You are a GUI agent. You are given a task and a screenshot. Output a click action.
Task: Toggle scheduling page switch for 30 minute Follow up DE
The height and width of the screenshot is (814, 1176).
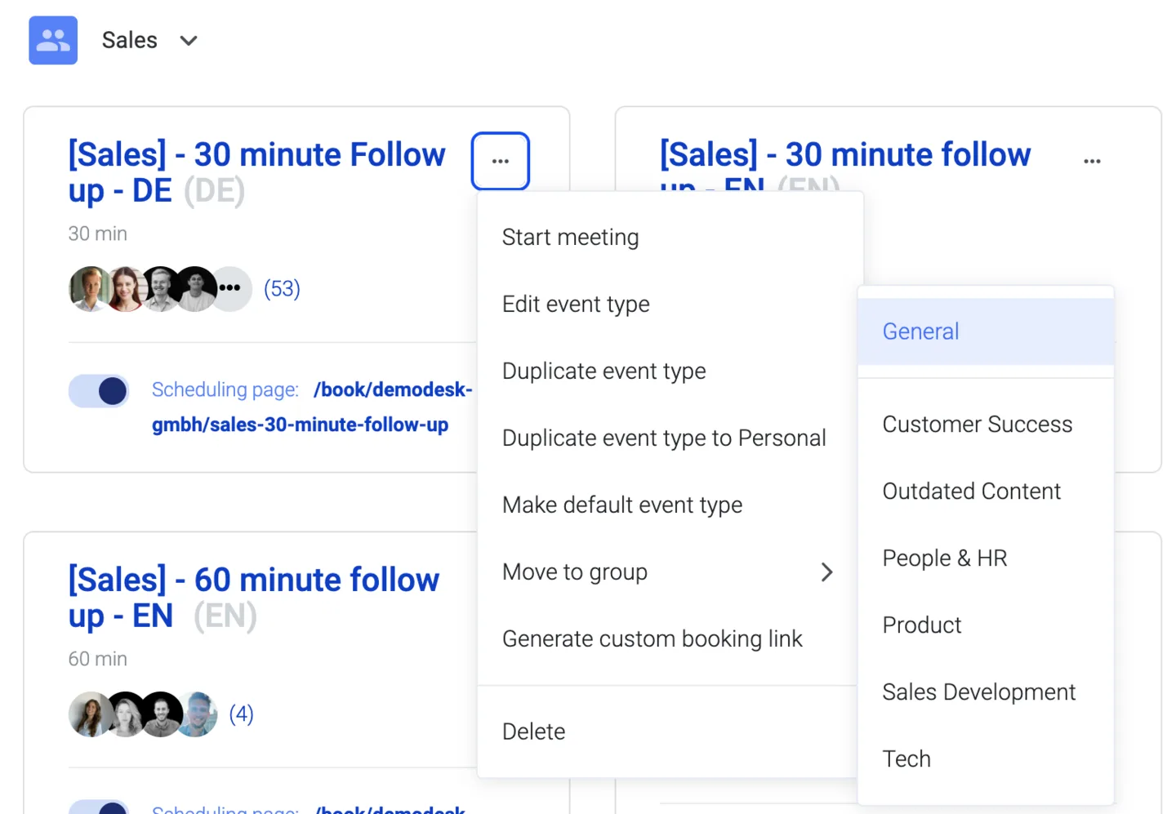click(99, 391)
